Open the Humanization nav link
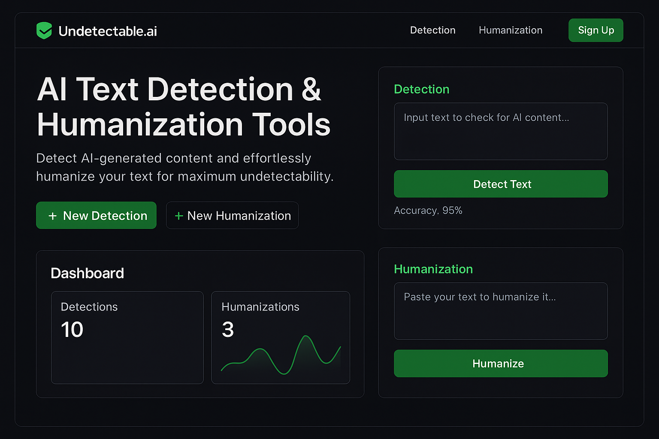659x439 pixels. 511,30
